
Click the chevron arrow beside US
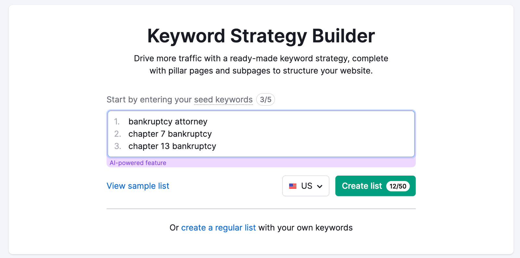320,186
